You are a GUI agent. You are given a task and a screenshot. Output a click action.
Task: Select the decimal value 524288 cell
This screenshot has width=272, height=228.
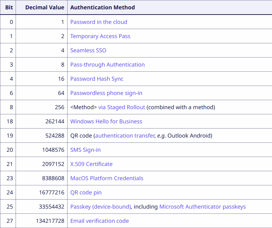(x=42, y=136)
